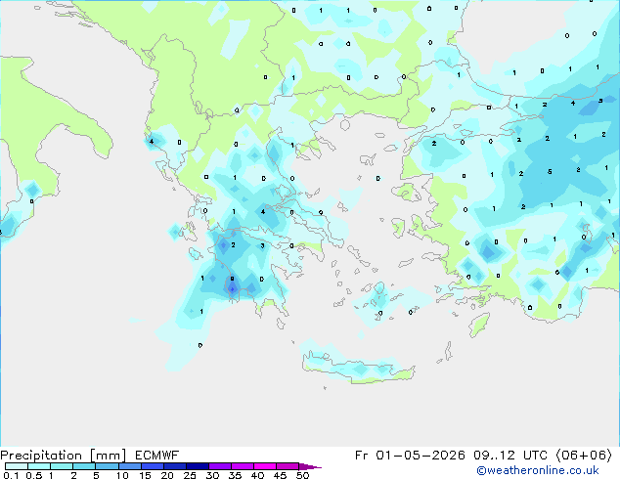
Task: Click the legend label '50'
Action: (x=302, y=475)
